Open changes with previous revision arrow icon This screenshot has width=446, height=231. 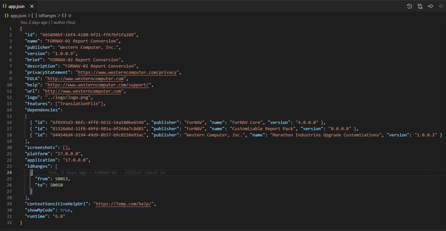(430, 6)
